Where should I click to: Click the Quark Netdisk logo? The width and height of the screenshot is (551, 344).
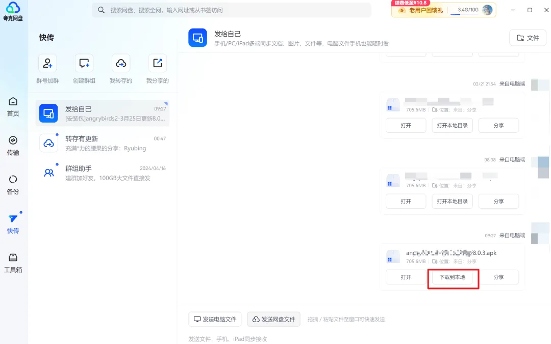click(x=13, y=11)
